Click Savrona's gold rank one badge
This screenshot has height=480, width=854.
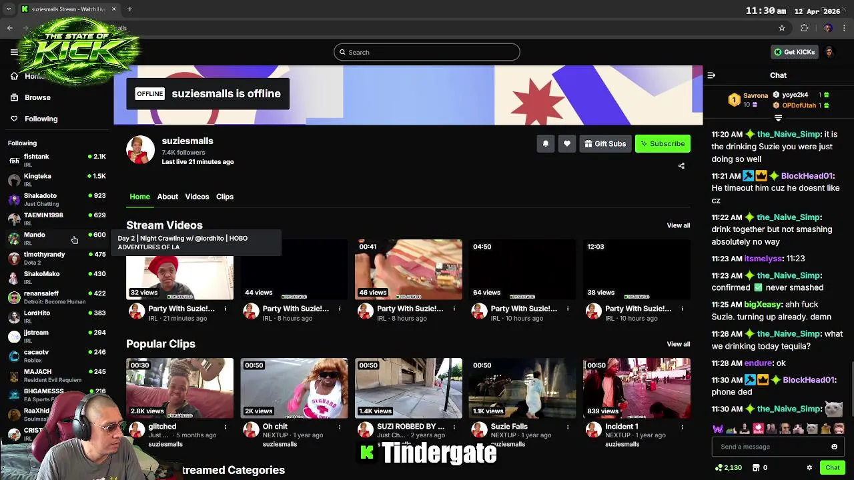pyautogui.click(x=734, y=100)
